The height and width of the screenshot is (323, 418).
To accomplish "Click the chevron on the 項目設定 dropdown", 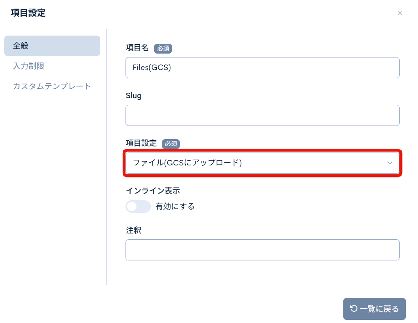I will [389, 163].
